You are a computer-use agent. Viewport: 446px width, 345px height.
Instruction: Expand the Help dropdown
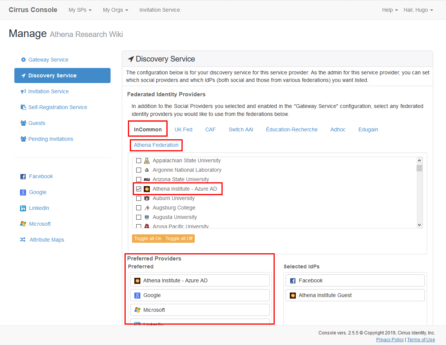point(390,10)
